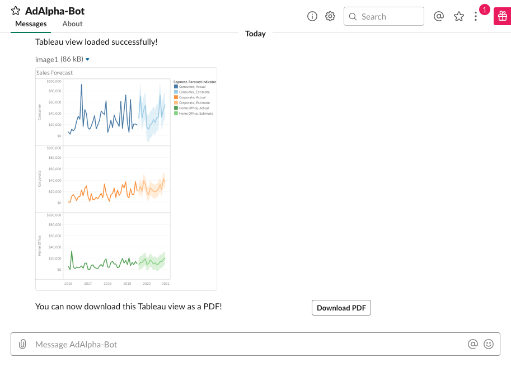Open the more options menu
The width and height of the screenshot is (511, 367).
476,16
